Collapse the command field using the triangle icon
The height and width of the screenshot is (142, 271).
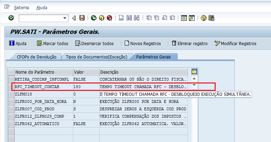click(x=74, y=18)
